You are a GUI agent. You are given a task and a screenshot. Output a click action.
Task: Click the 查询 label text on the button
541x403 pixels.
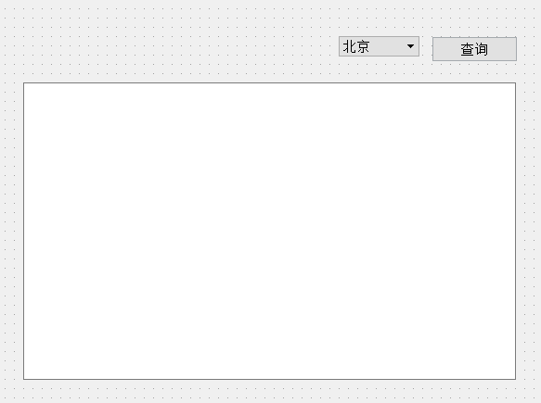click(474, 49)
